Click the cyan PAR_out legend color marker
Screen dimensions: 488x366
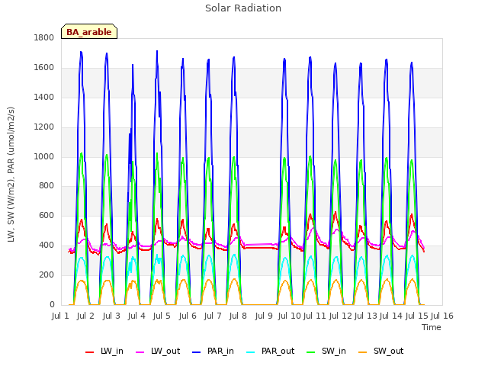(x=251, y=352)
